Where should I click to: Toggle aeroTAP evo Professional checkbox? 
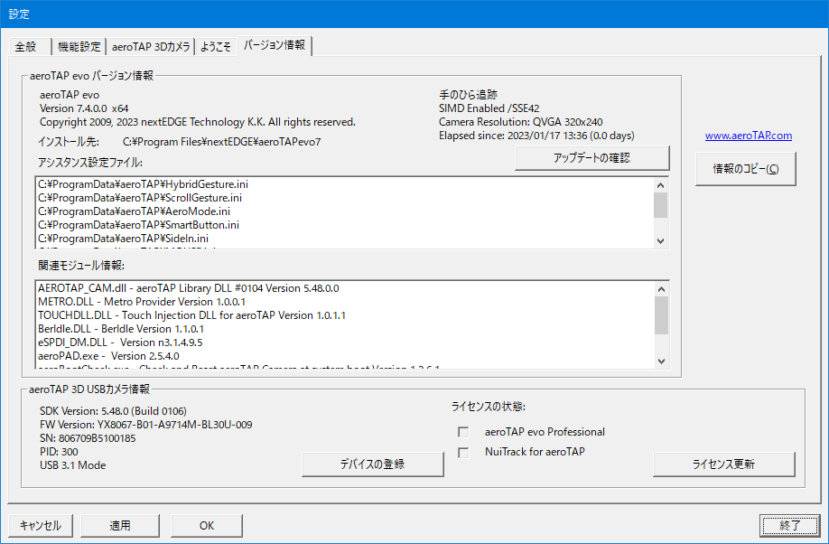pos(463,432)
